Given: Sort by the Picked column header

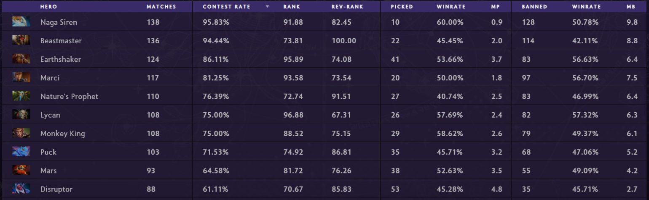Looking at the screenshot, I should tap(402, 7).
